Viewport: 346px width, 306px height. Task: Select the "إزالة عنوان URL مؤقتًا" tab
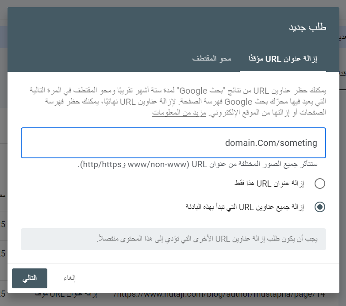tap(283, 59)
